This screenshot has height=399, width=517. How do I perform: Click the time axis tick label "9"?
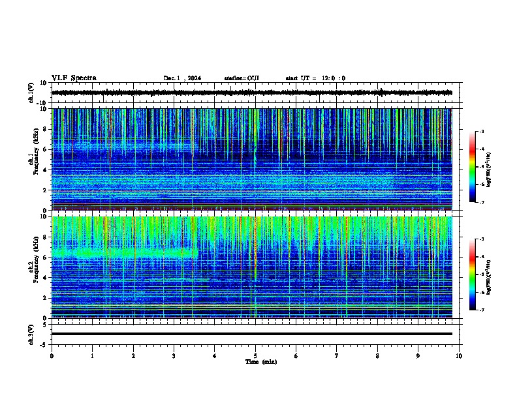pyautogui.click(x=418, y=356)
